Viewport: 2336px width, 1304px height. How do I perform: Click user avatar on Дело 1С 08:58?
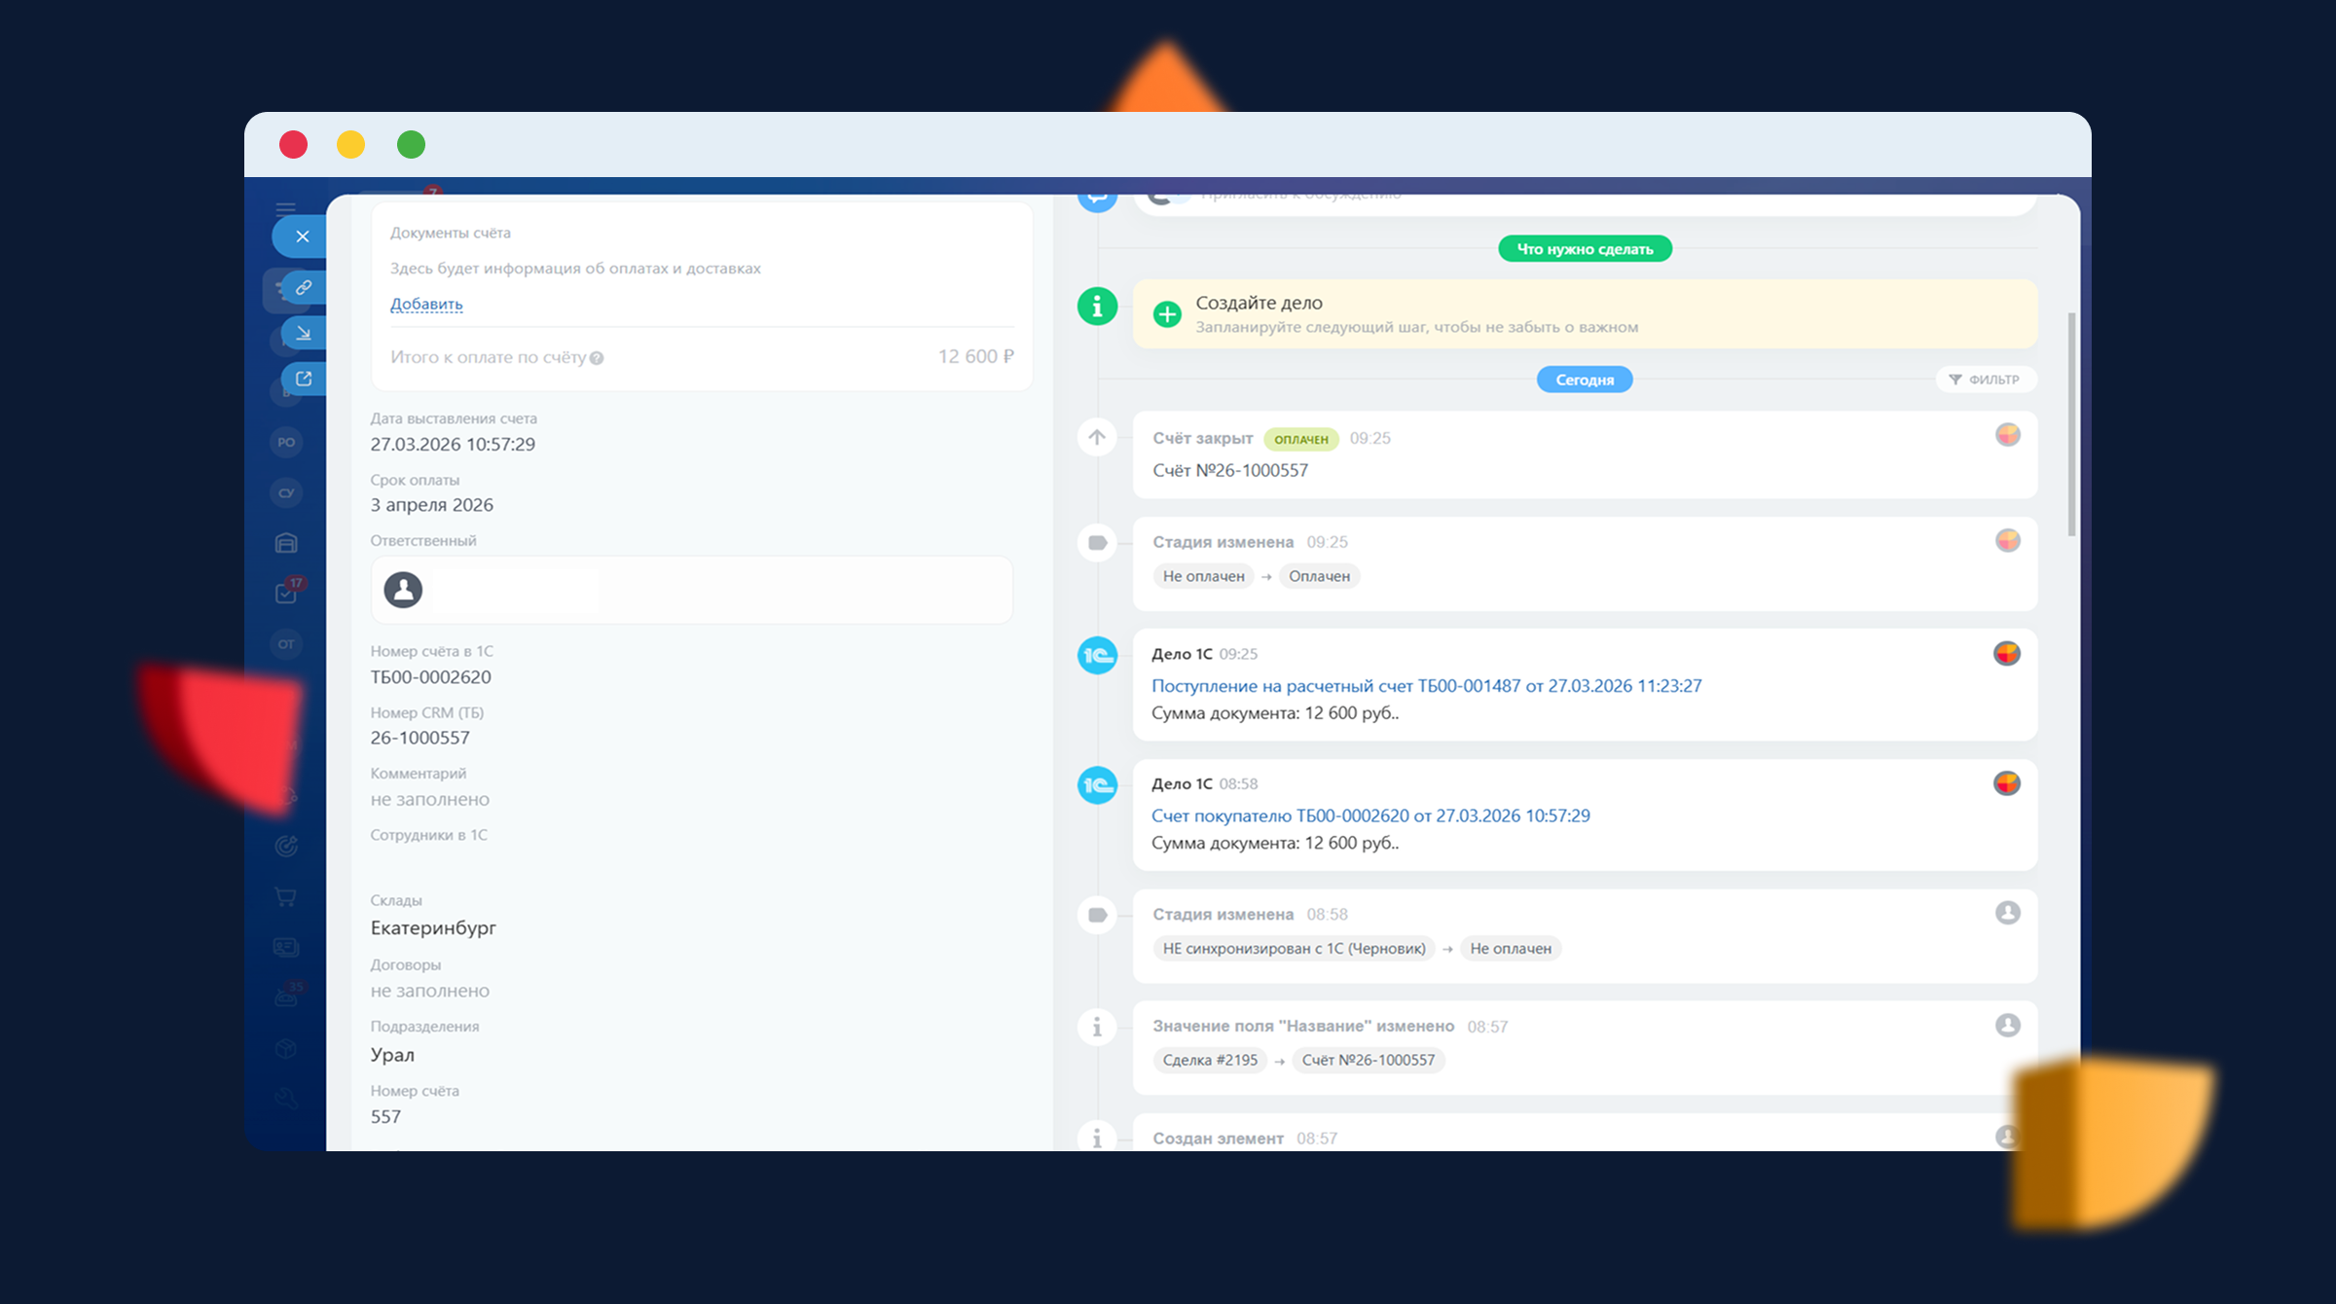pyautogui.click(x=2007, y=783)
